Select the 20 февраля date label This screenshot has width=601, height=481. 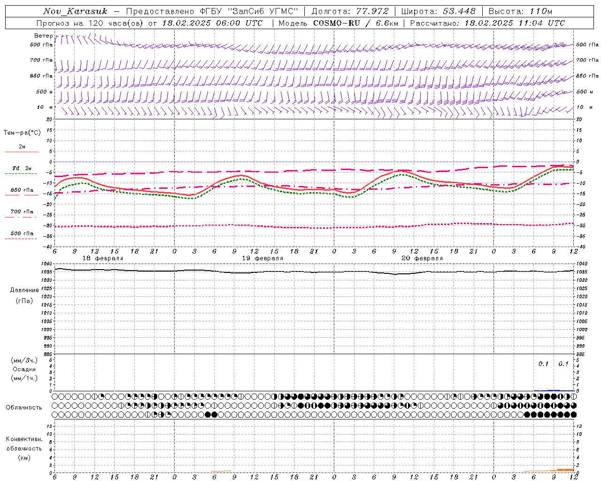(x=422, y=258)
